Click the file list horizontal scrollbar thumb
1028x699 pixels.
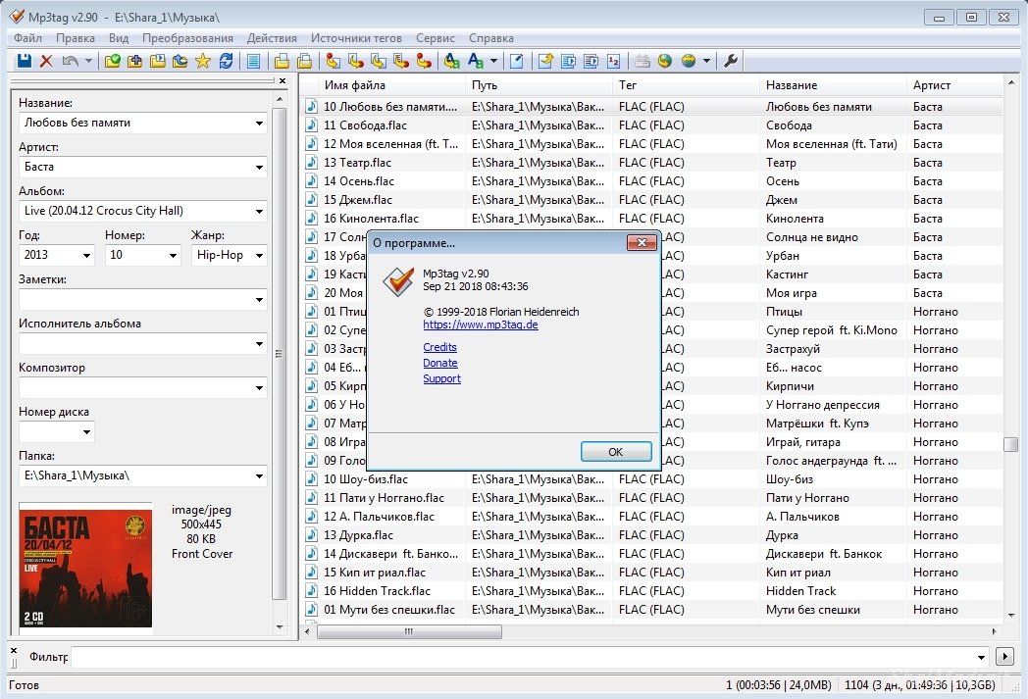tap(409, 631)
